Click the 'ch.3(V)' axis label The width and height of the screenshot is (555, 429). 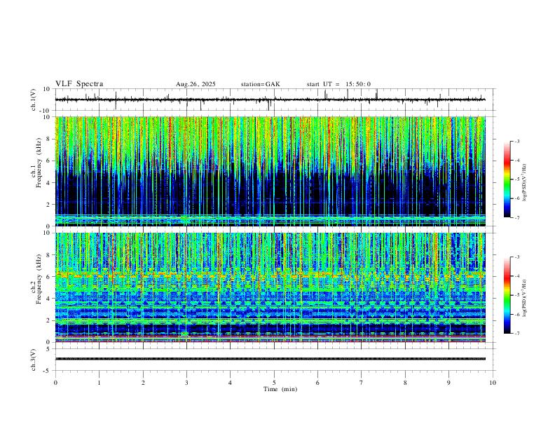coord(34,360)
